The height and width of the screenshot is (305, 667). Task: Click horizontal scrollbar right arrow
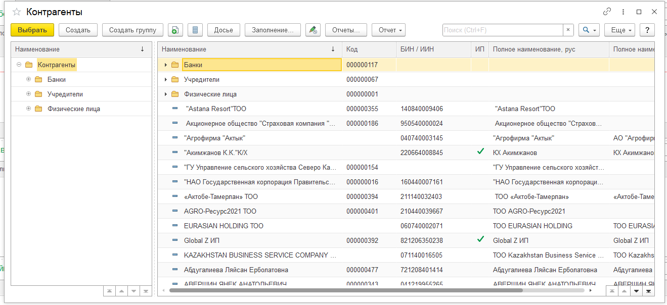[x=590, y=291]
